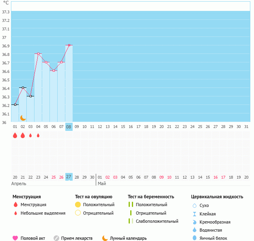Select highlighted cycle day 08 on axis
254x241 pixels.
pos(69,127)
